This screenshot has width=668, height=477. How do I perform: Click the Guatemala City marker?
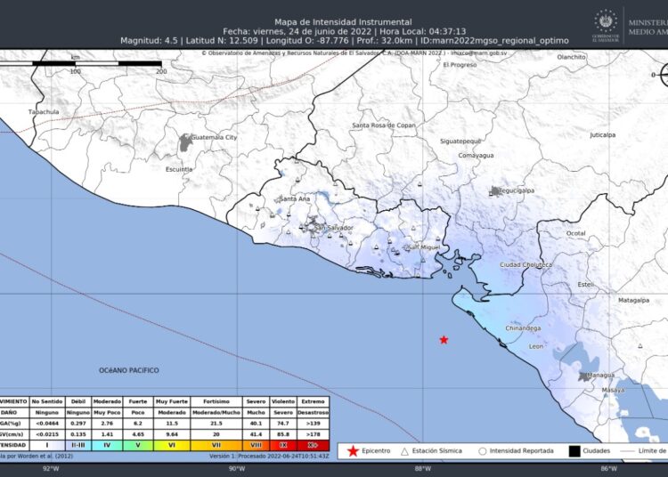186,141
